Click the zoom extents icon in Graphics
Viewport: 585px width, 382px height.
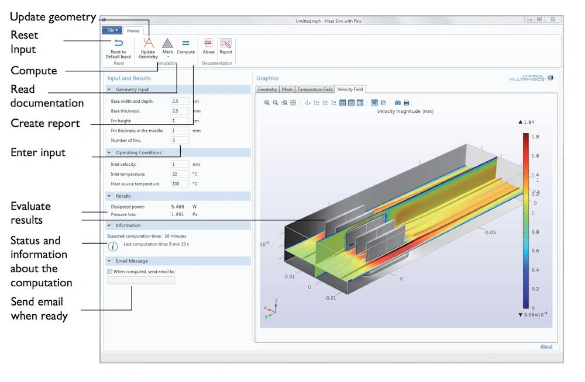coord(293,103)
